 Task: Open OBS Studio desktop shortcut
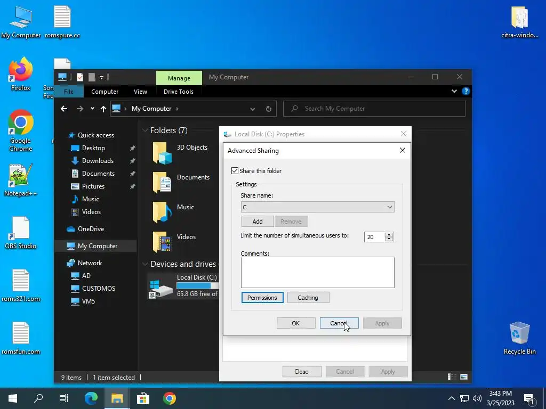(21, 233)
